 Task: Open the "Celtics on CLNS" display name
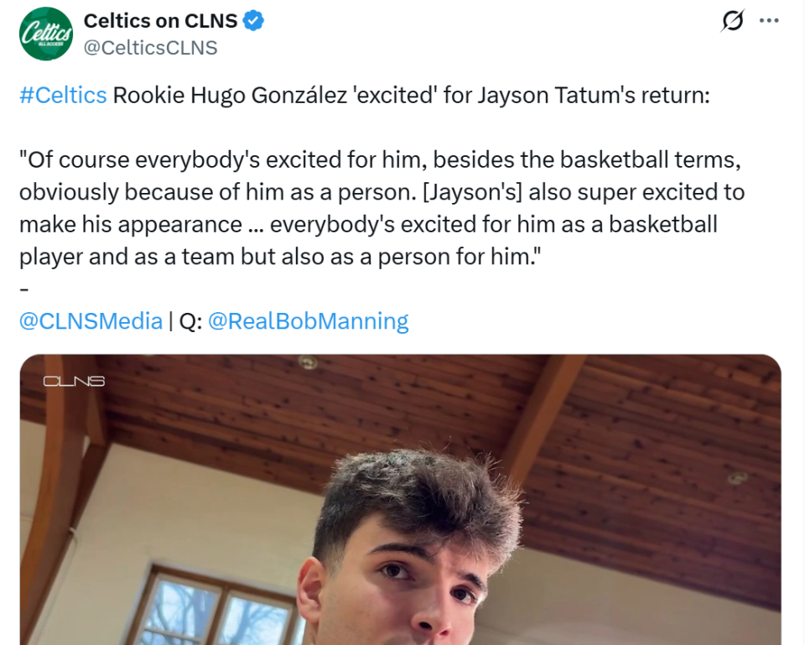160,22
